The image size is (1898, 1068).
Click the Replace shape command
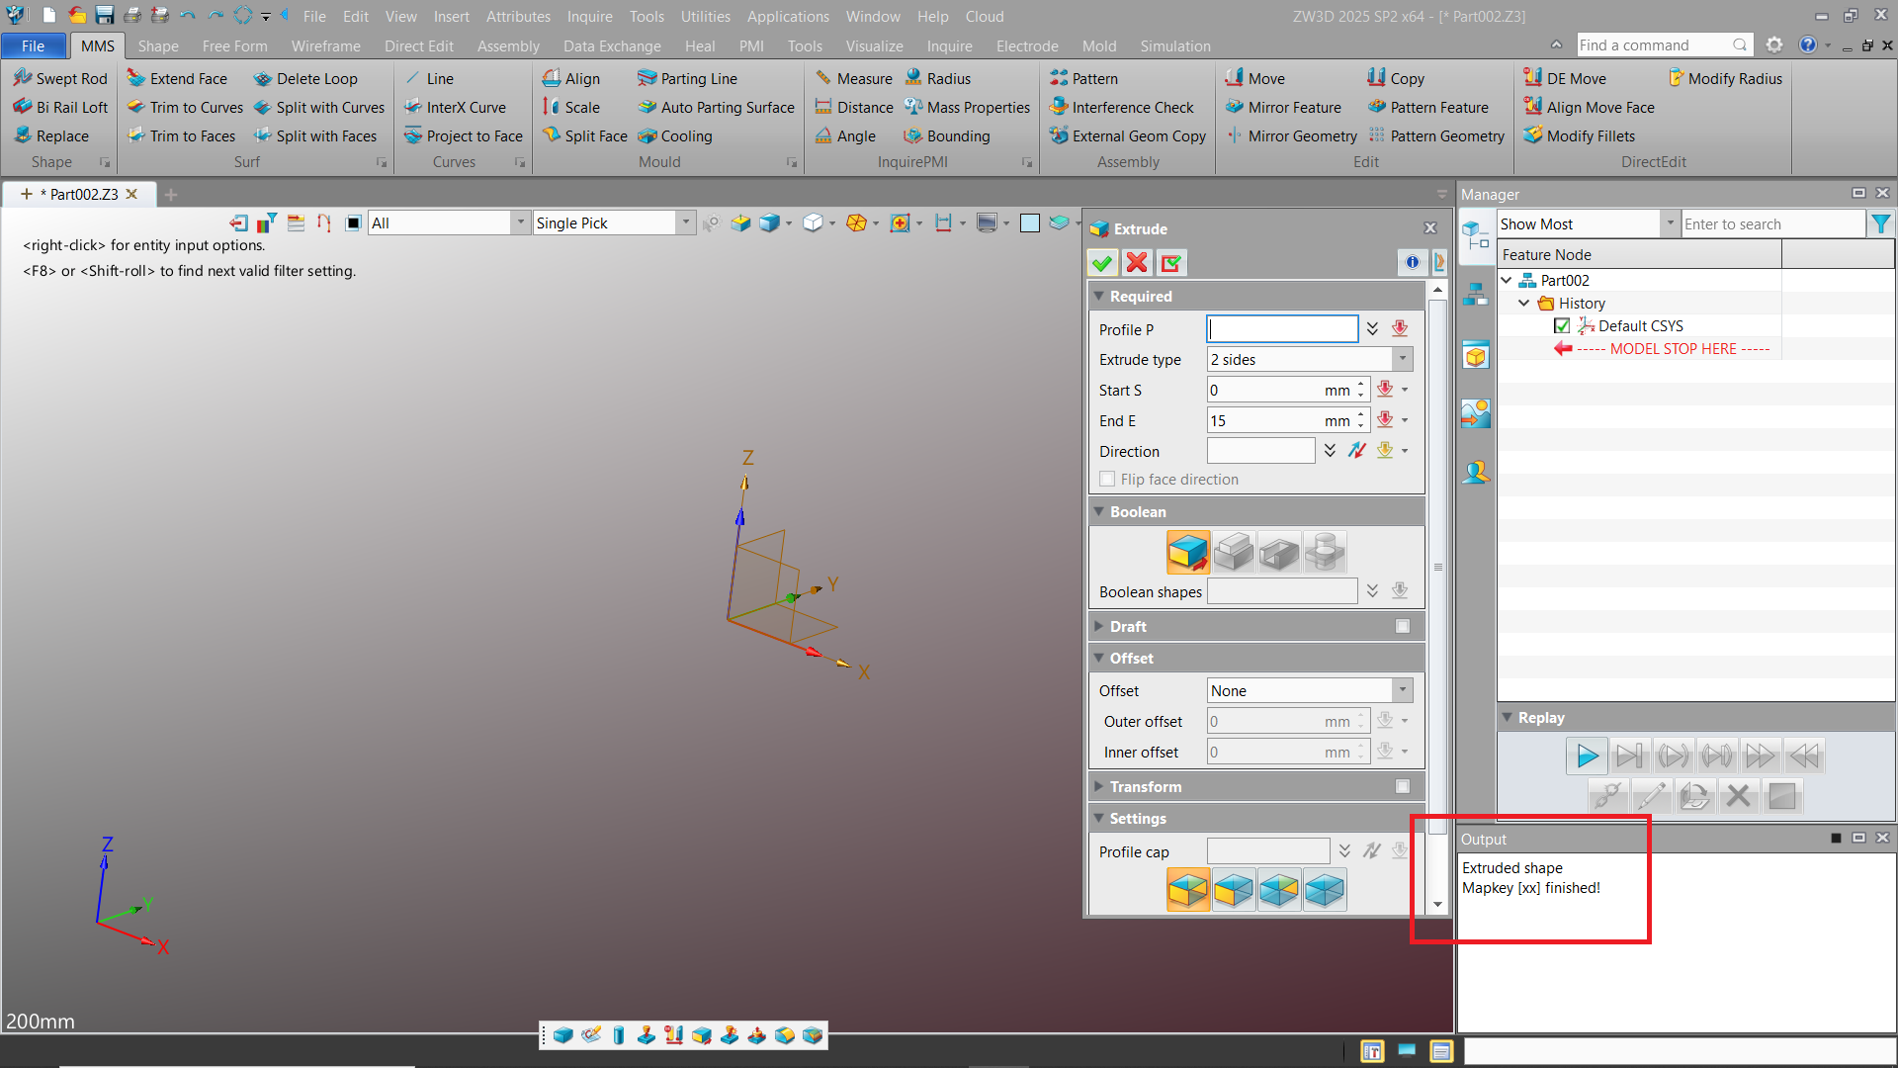pos(50,135)
